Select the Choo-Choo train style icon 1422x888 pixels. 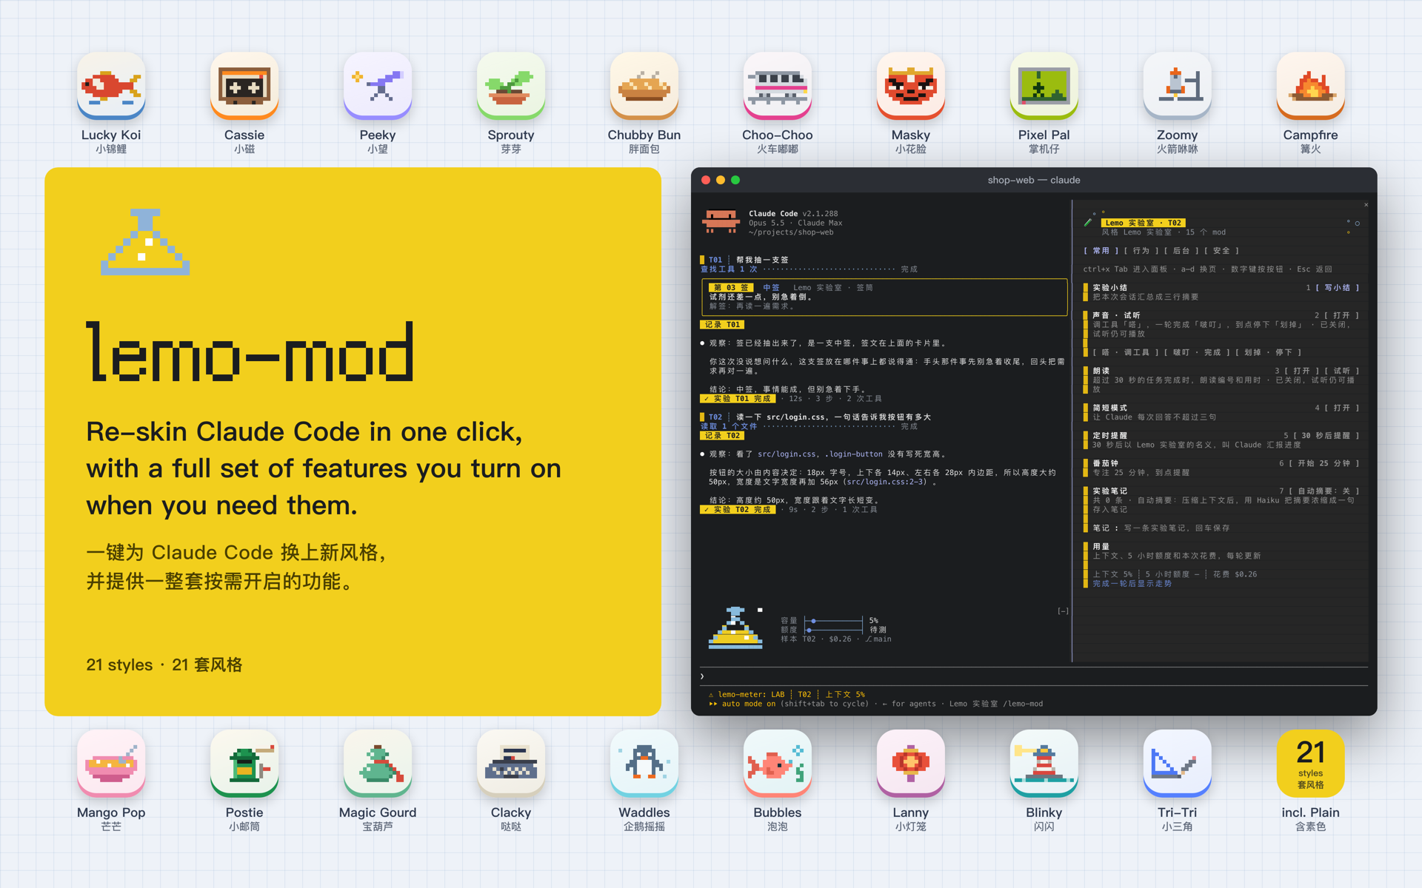(778, 86)
